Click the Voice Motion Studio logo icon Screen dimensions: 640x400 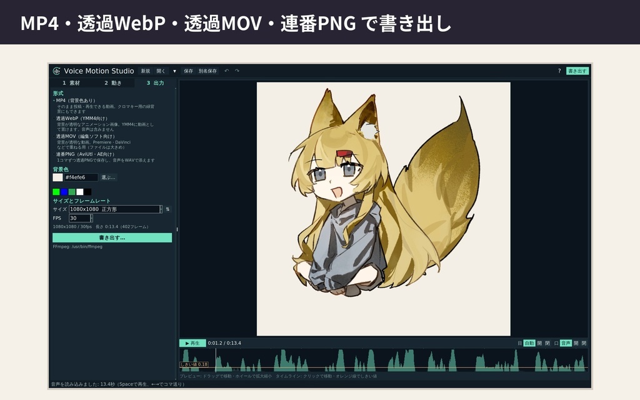(x=56, y=71)
